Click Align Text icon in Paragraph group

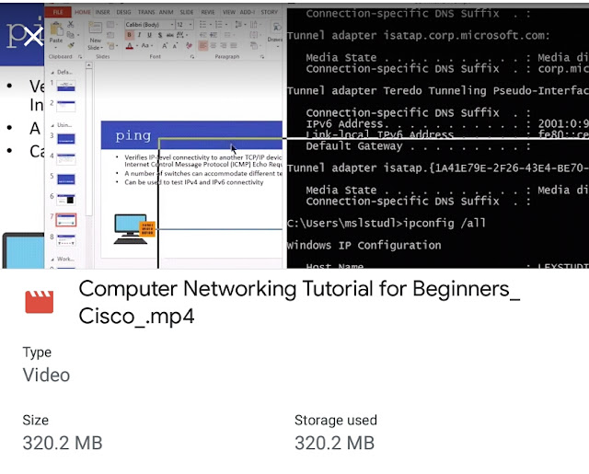click(x=254, y=35)
